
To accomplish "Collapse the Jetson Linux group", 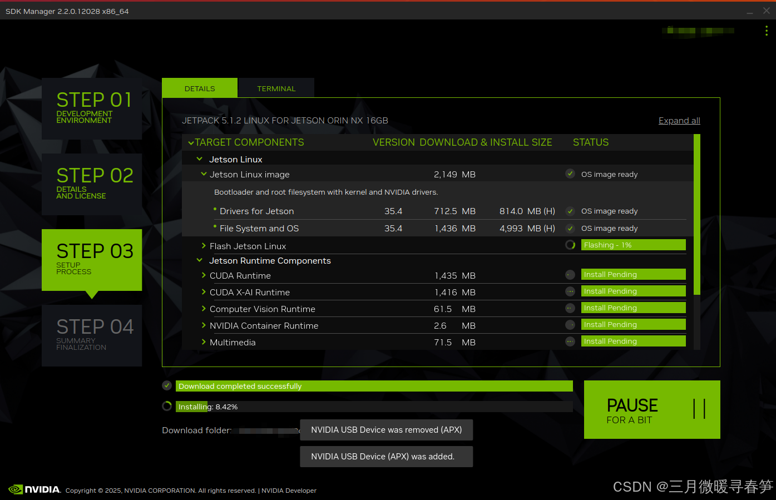I will pos(200,159).
